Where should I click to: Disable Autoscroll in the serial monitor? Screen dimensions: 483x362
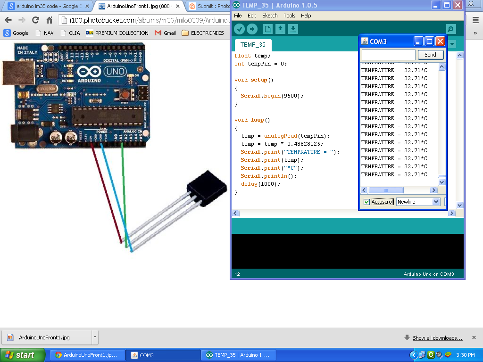[366, 201]
